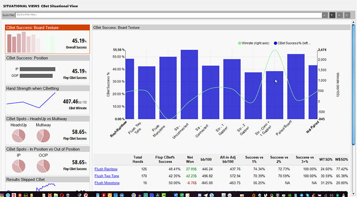Toggle the Winrate series in chart legend
Viewport: 357px width, 197px height.
coord(255,43)
